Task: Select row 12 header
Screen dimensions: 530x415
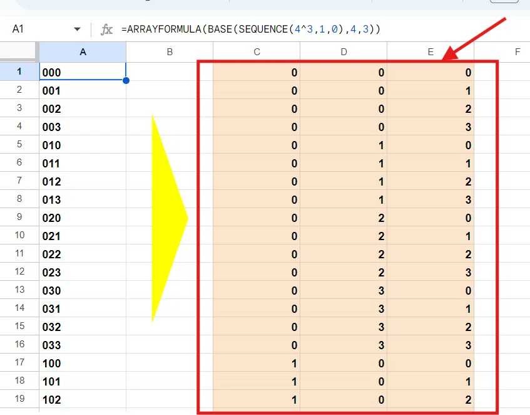Action: pos(19,271)
